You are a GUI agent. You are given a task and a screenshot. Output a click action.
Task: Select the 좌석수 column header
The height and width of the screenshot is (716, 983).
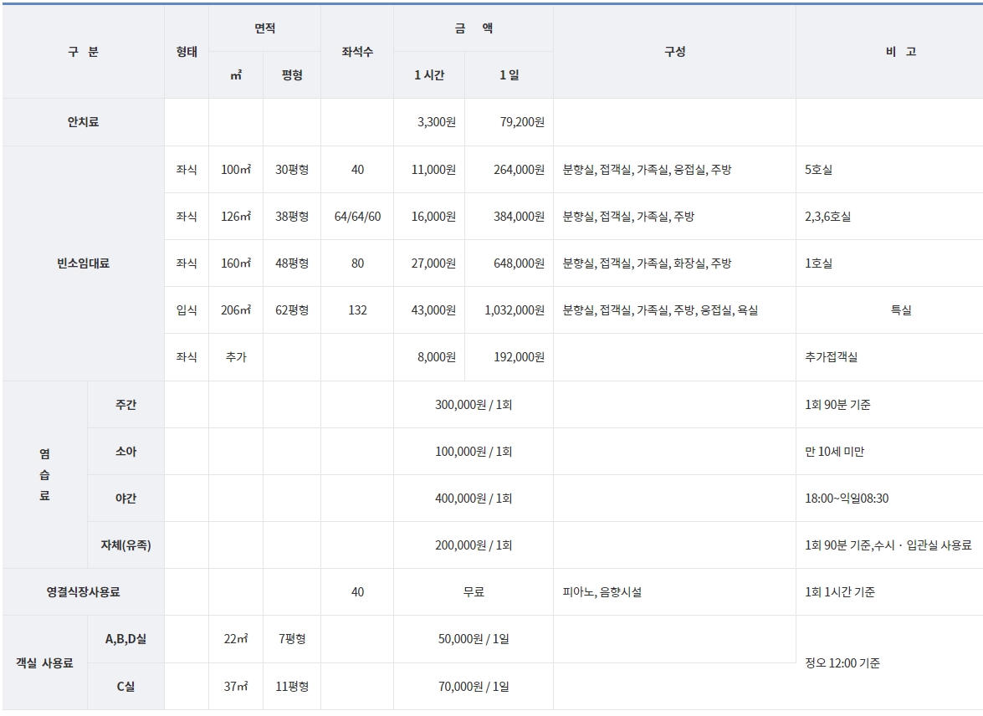[x=357, y=52]
